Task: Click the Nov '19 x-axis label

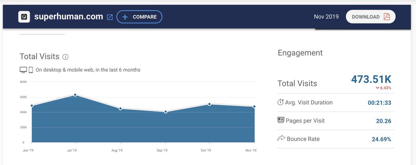Action: [251, 150]
